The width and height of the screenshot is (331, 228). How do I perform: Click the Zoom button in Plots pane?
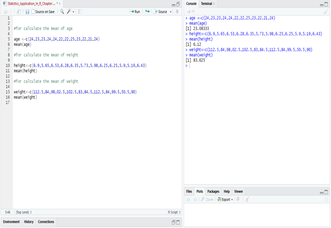207,199
